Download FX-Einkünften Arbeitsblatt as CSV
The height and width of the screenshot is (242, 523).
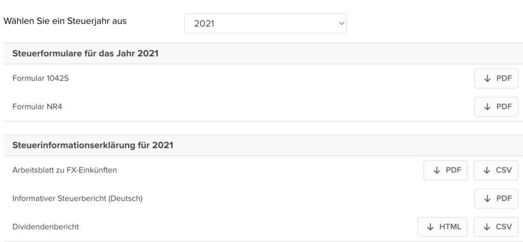pyautogui.click(x=496, y=170)
